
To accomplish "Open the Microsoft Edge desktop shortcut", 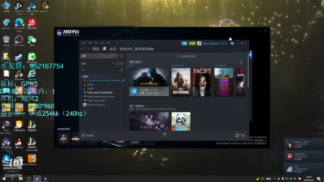I will click(x=19, y=25).
